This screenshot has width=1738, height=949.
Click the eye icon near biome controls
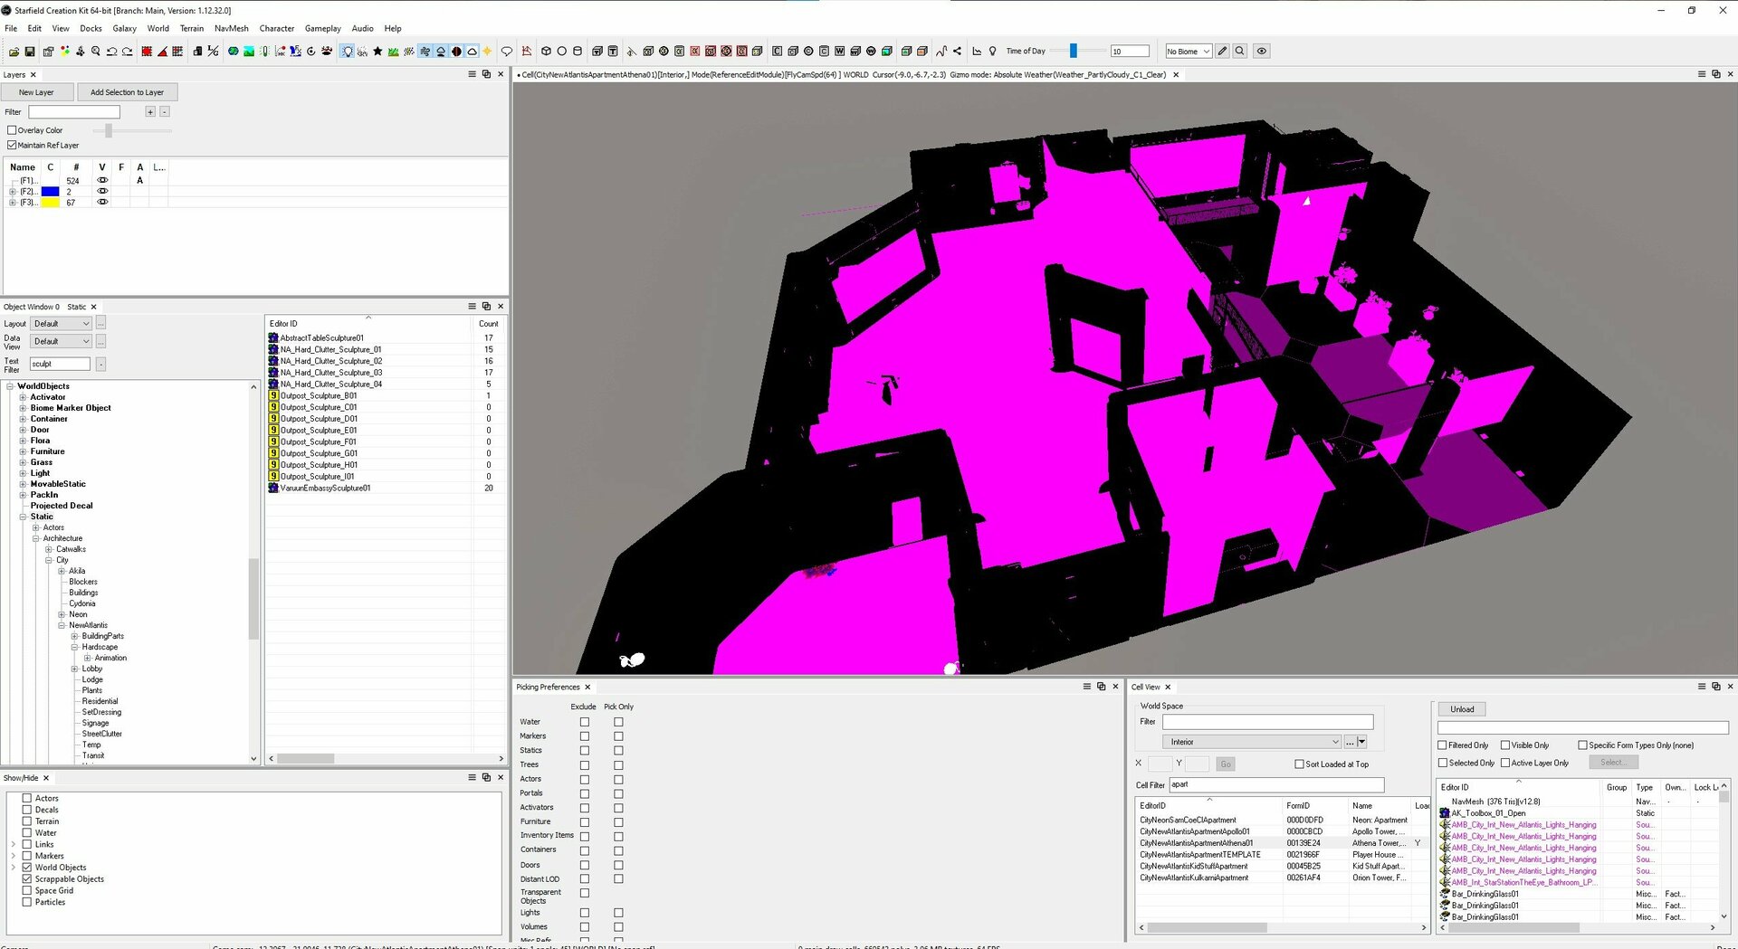pyautogui.click(x=1261, y=52)
